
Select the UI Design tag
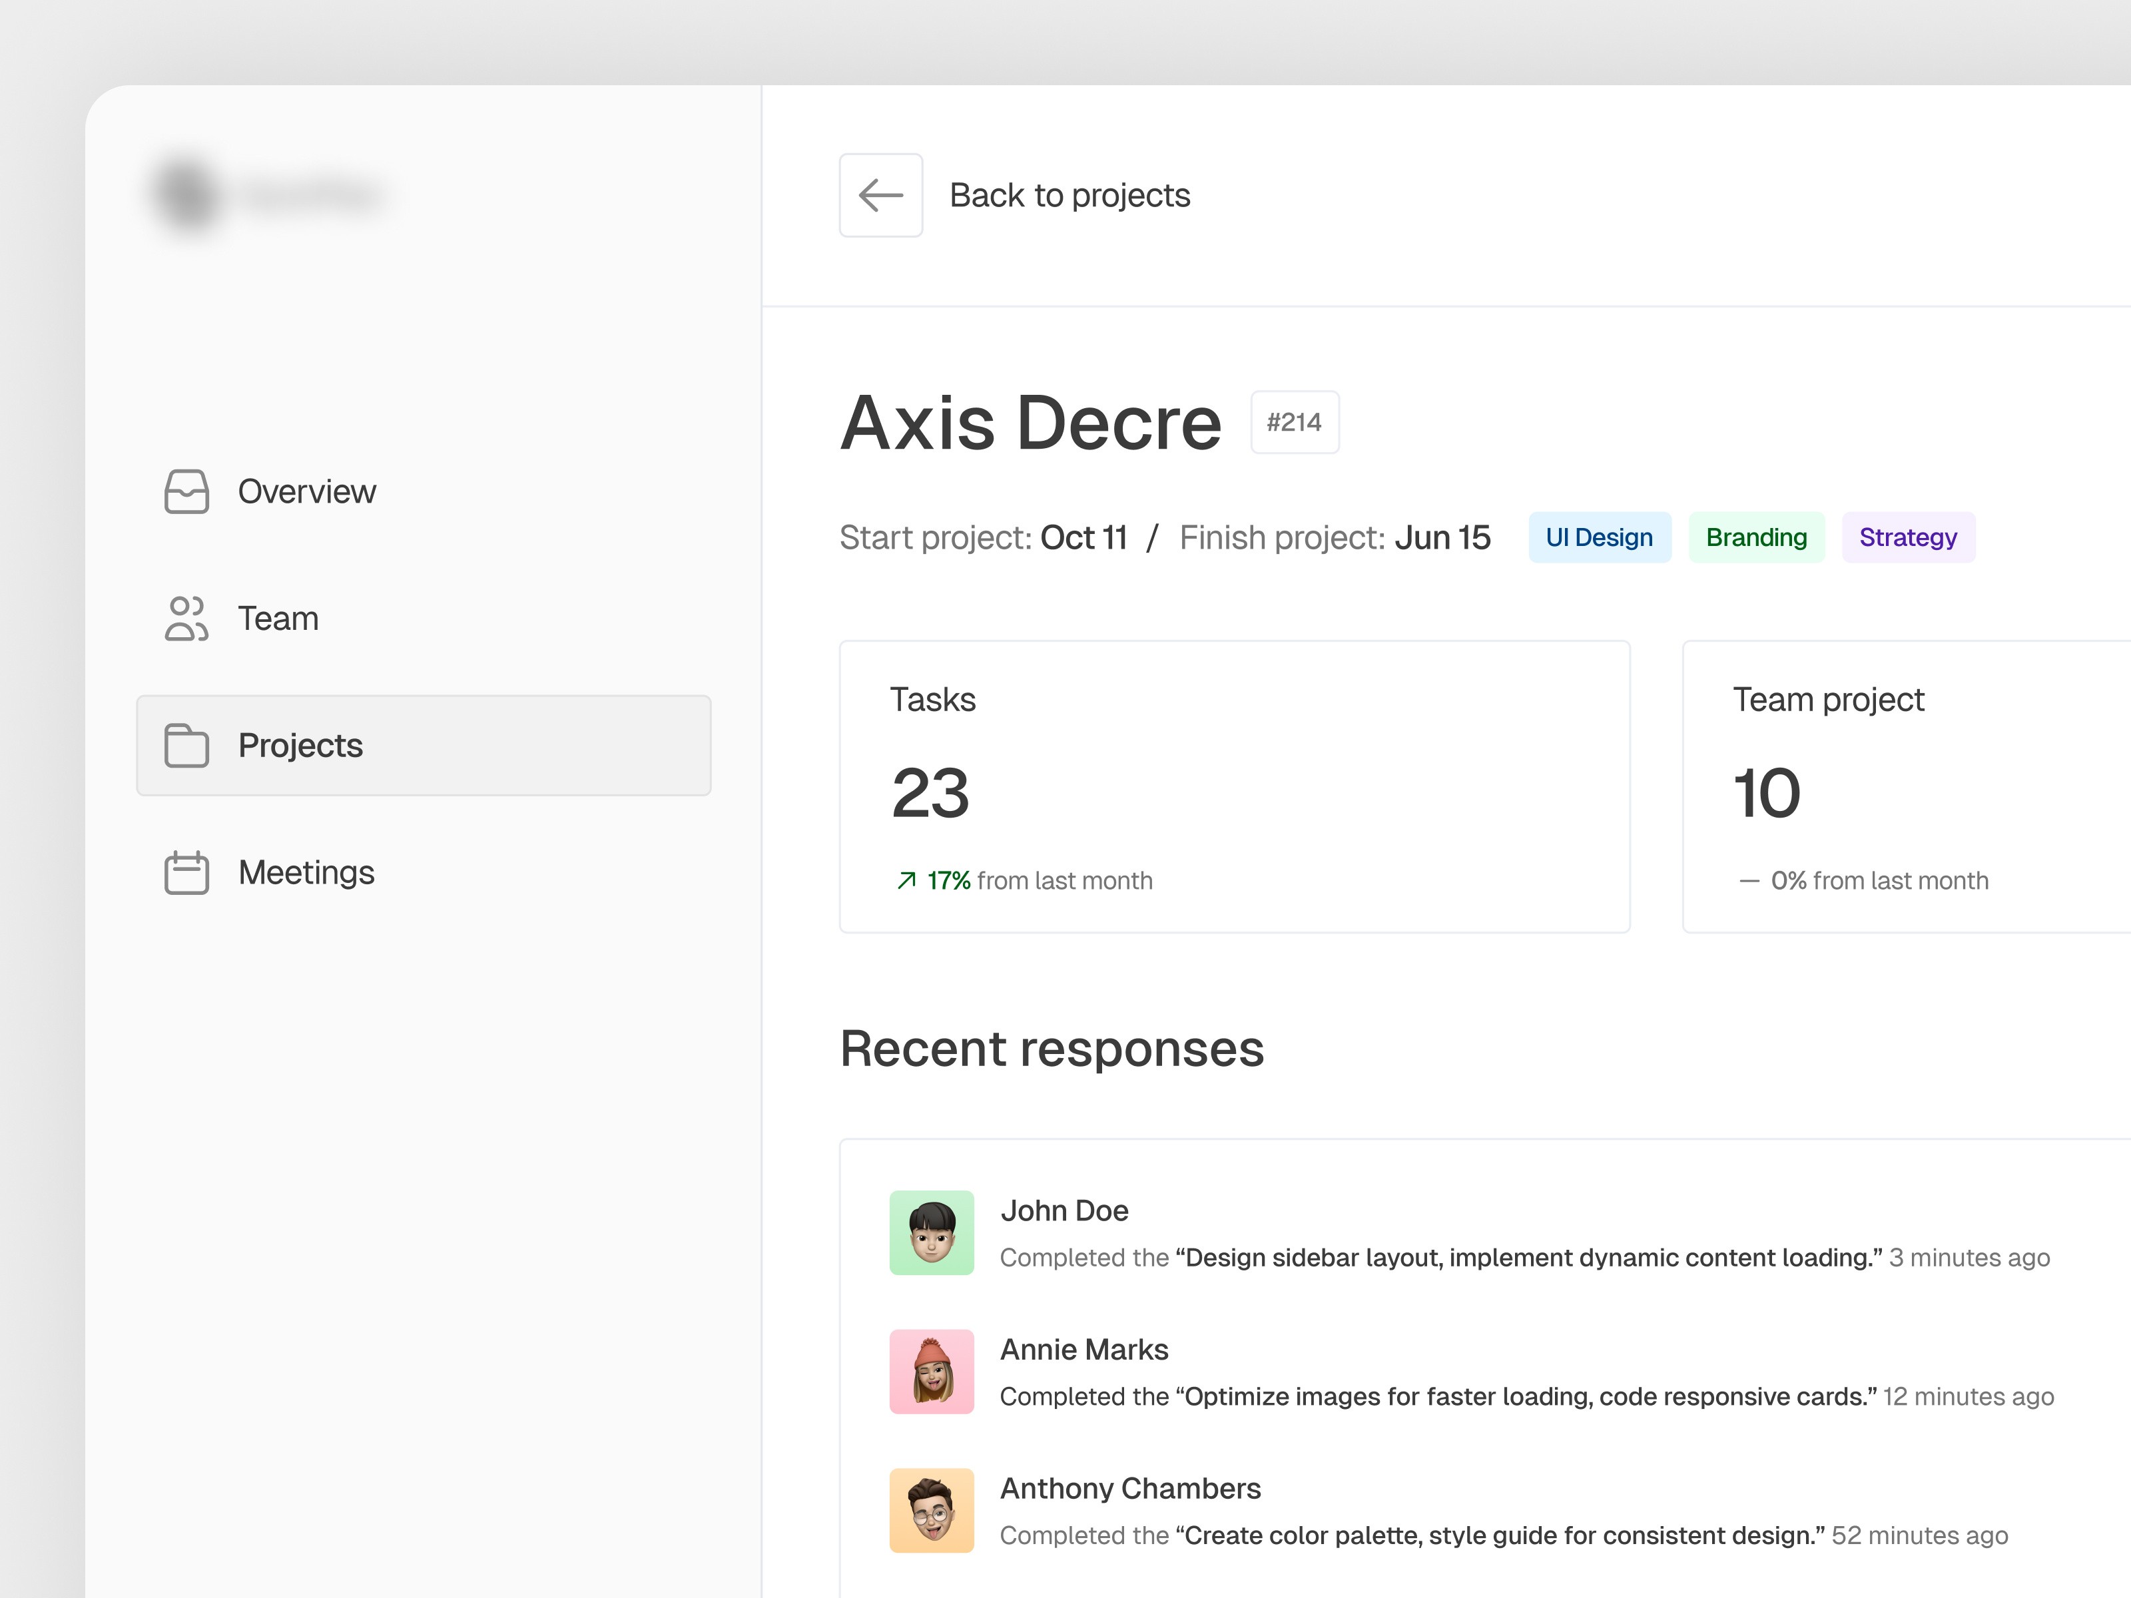[x=1598, y=537]
